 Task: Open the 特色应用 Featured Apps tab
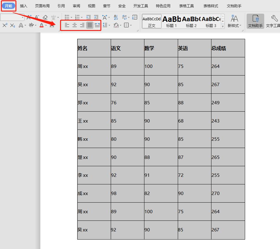point(163,6)
